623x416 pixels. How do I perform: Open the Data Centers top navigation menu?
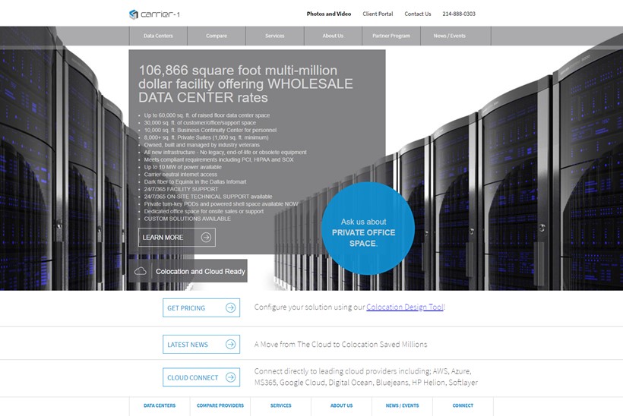point(157,36)
